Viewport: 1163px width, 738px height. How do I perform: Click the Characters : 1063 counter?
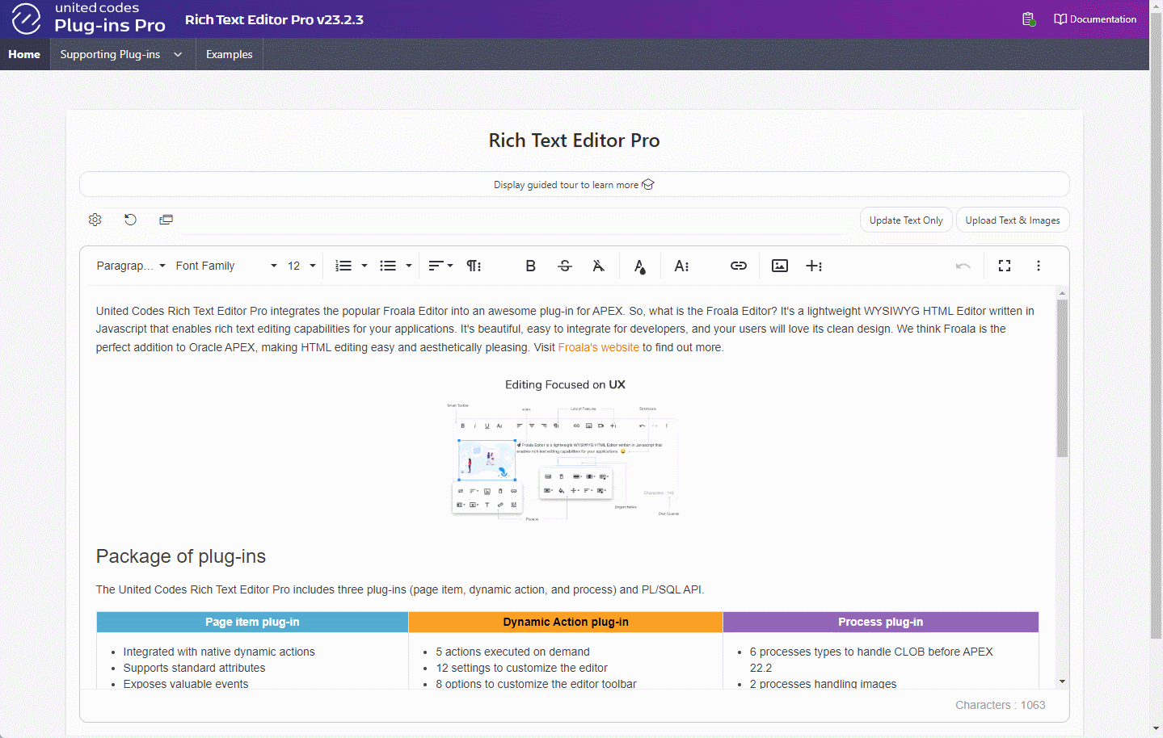(x=1001, y=705)
